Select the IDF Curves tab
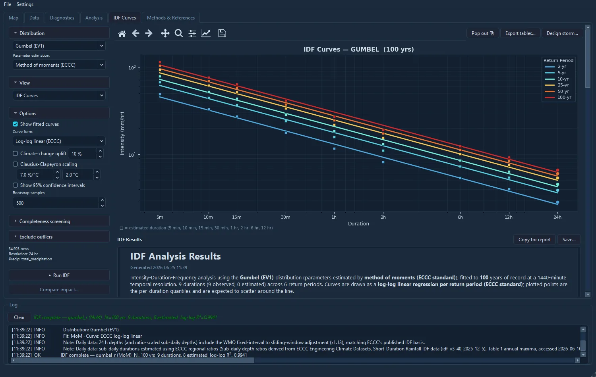The image size is (596, 377). 125,18
